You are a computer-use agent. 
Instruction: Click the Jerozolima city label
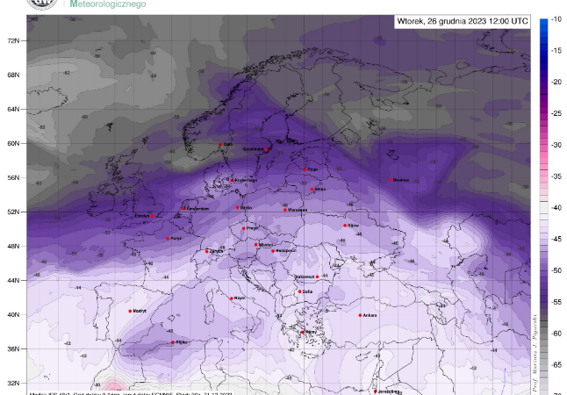pos(389,391)
